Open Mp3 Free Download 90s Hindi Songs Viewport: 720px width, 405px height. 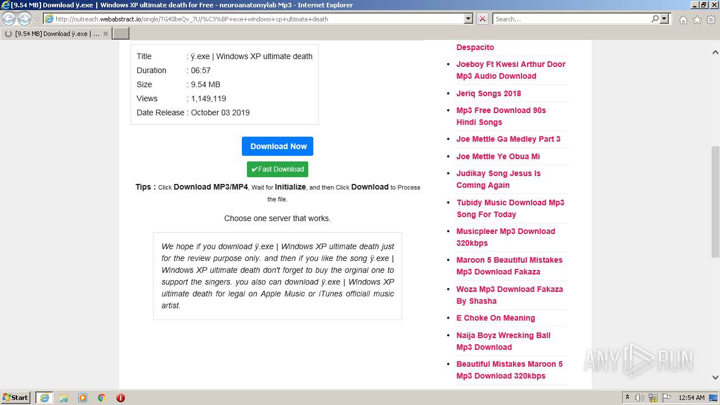[501, 116]
